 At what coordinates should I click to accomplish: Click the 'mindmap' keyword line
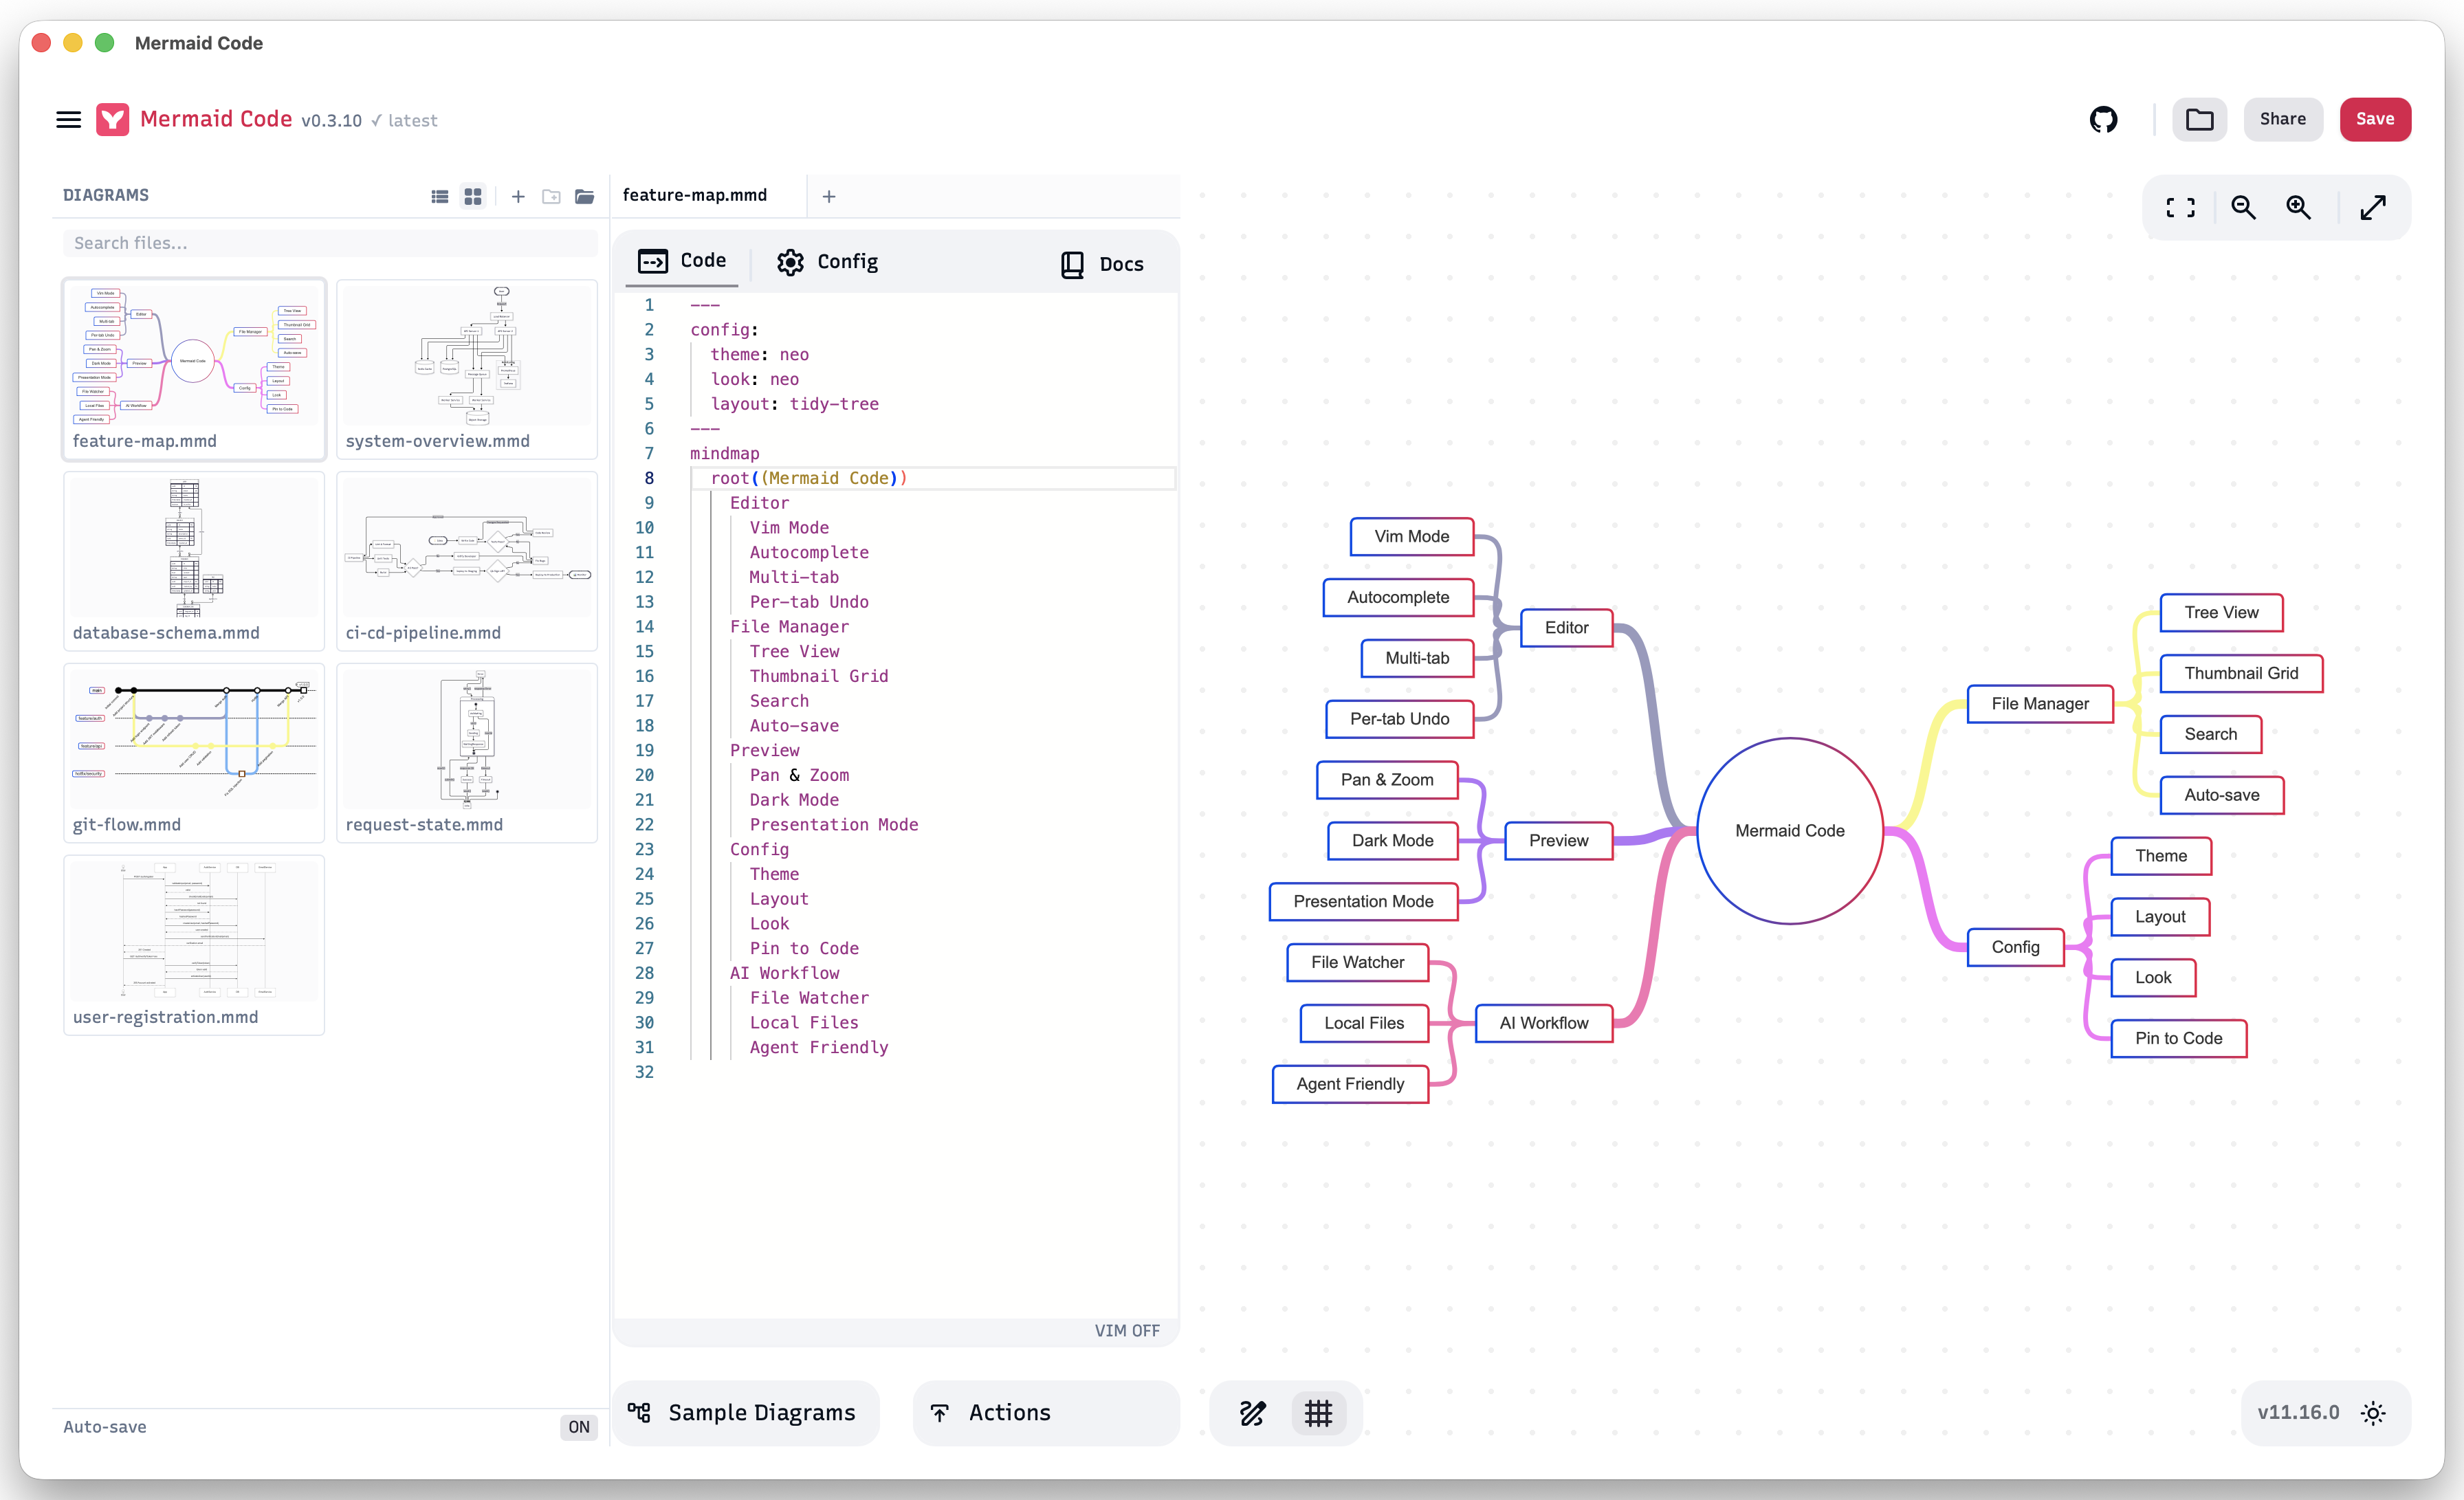click(724, 453)
